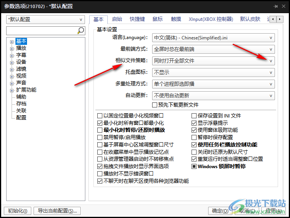Switch to the 触摸 tab

(x=176, y=19)
